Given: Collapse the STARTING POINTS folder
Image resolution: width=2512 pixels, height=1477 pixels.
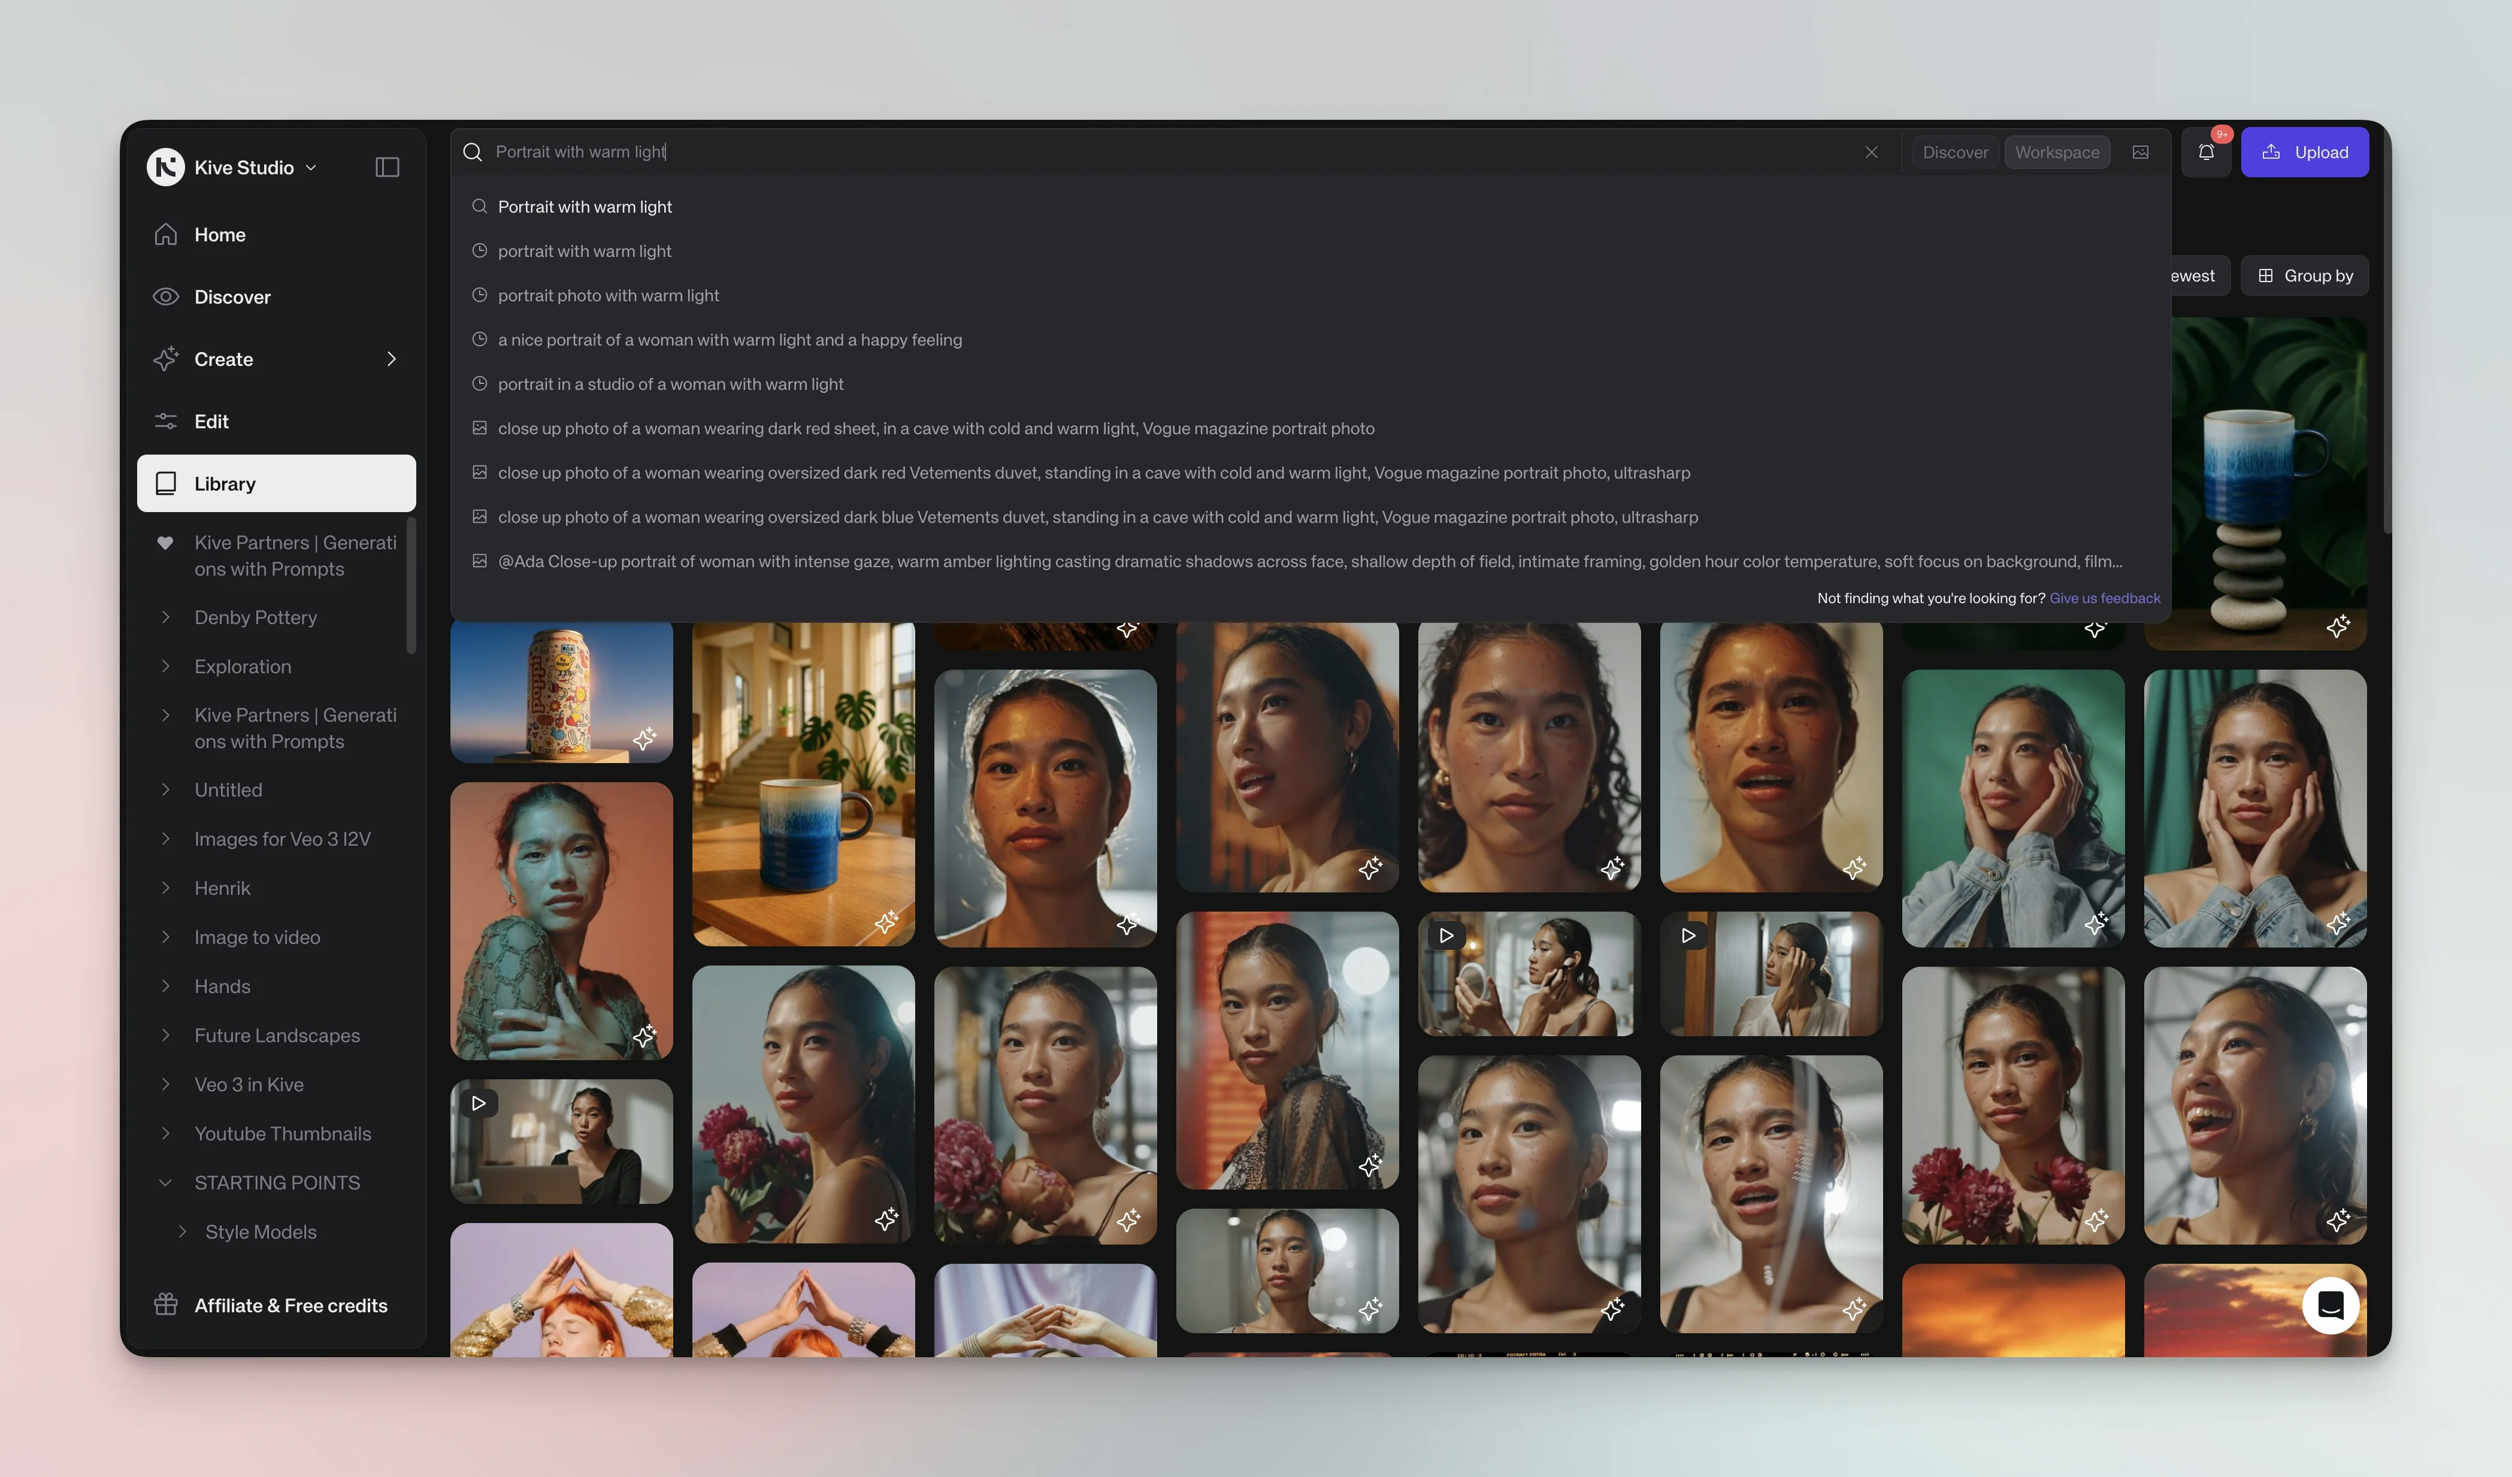Looking at the screenshot, I should pyautogui.click(x=165, y=1183).
